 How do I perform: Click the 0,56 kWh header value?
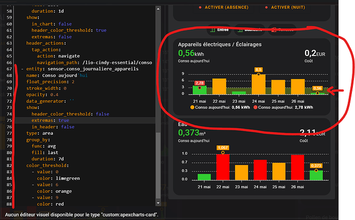pyautogui.click(x=191, y=53)
